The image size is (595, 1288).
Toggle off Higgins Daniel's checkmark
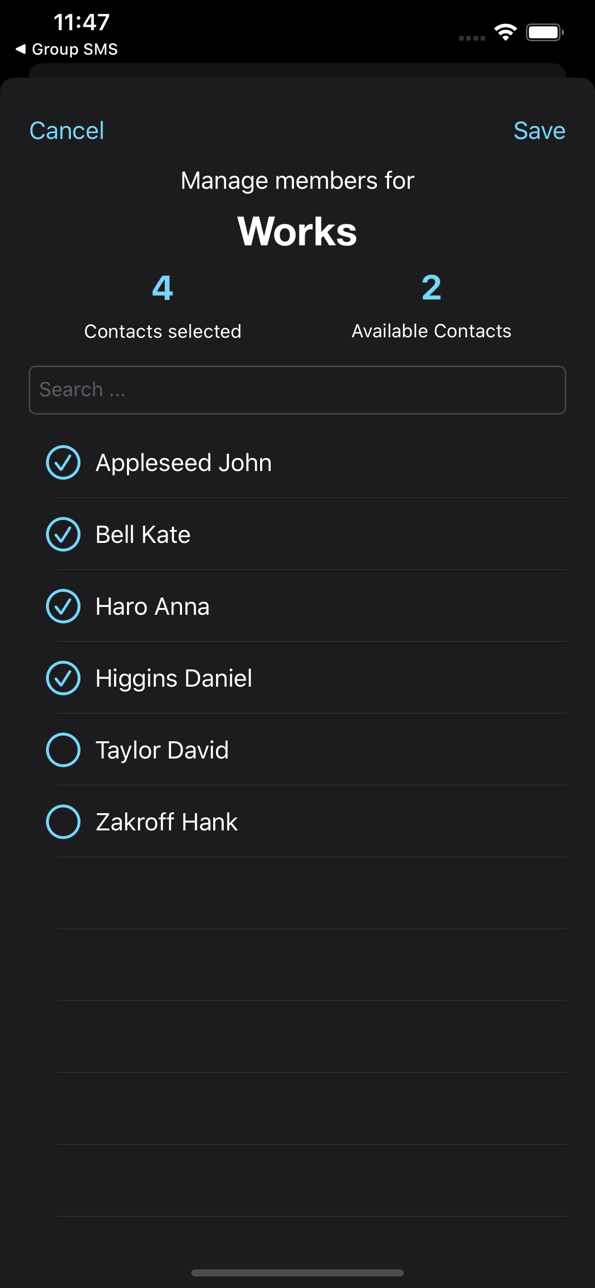tap(63, 678)
